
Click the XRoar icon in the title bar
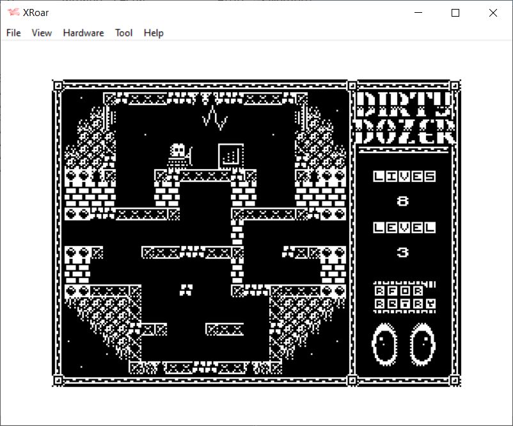pos(13,13)
